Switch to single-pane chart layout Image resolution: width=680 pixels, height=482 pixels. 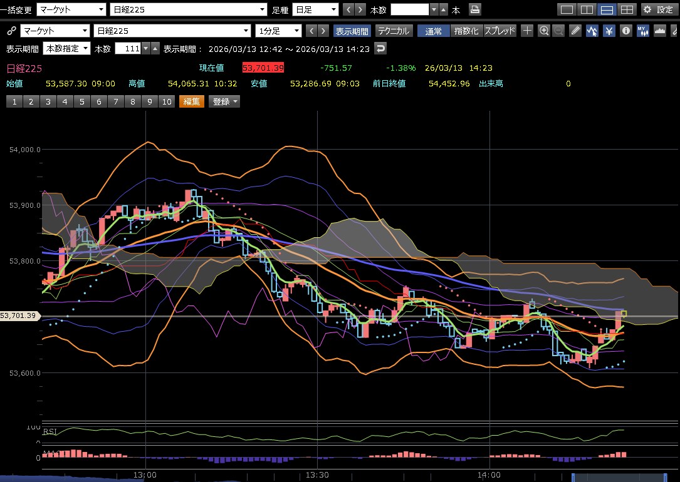[x=567, y=9]
